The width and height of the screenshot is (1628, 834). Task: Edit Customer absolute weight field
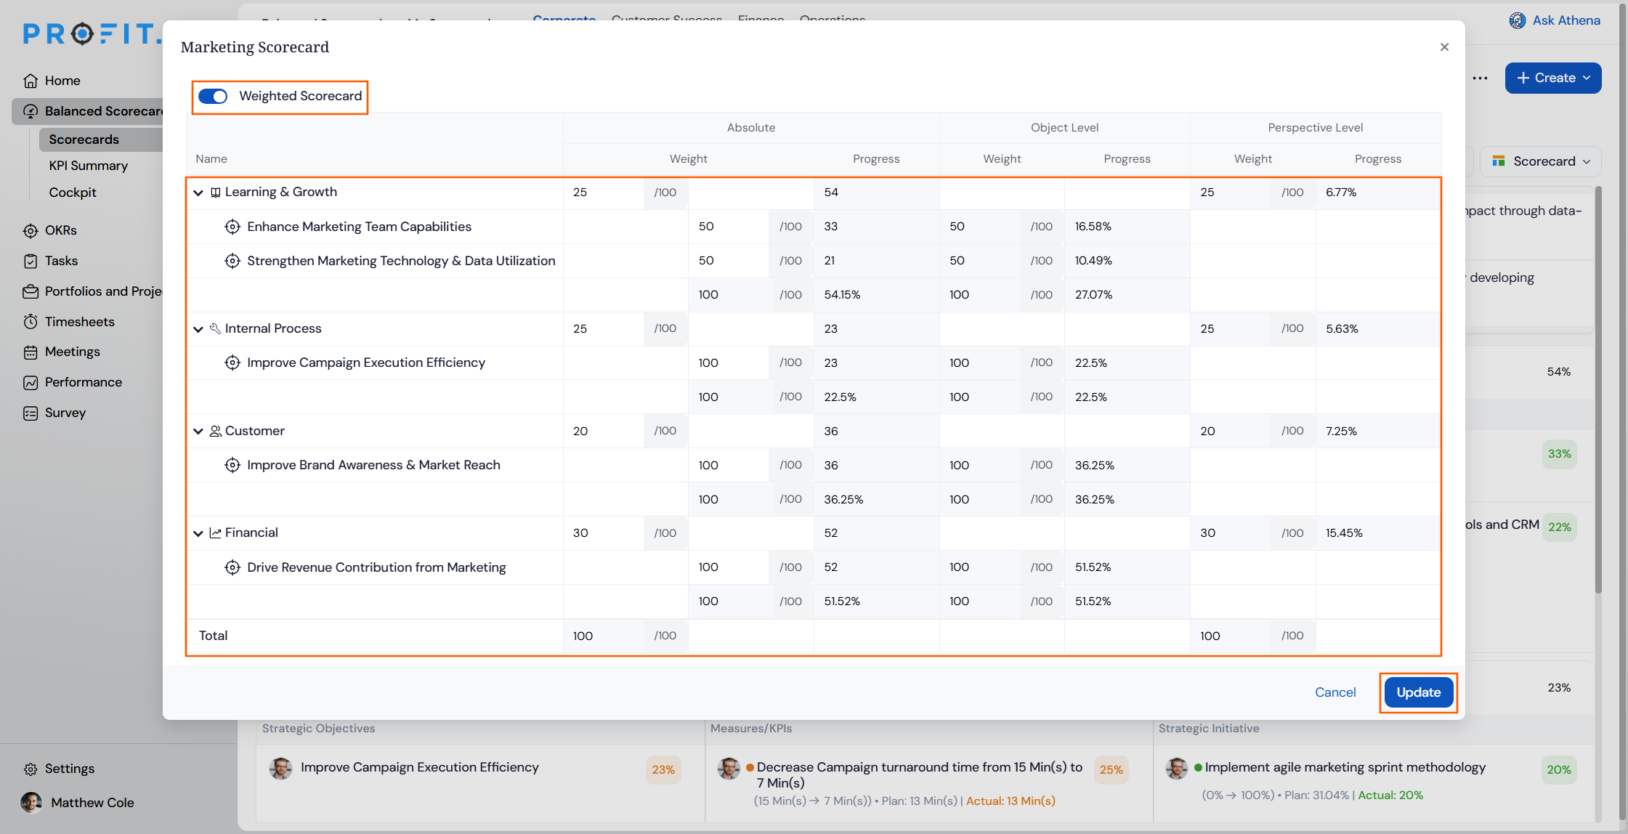click(603, 432)
